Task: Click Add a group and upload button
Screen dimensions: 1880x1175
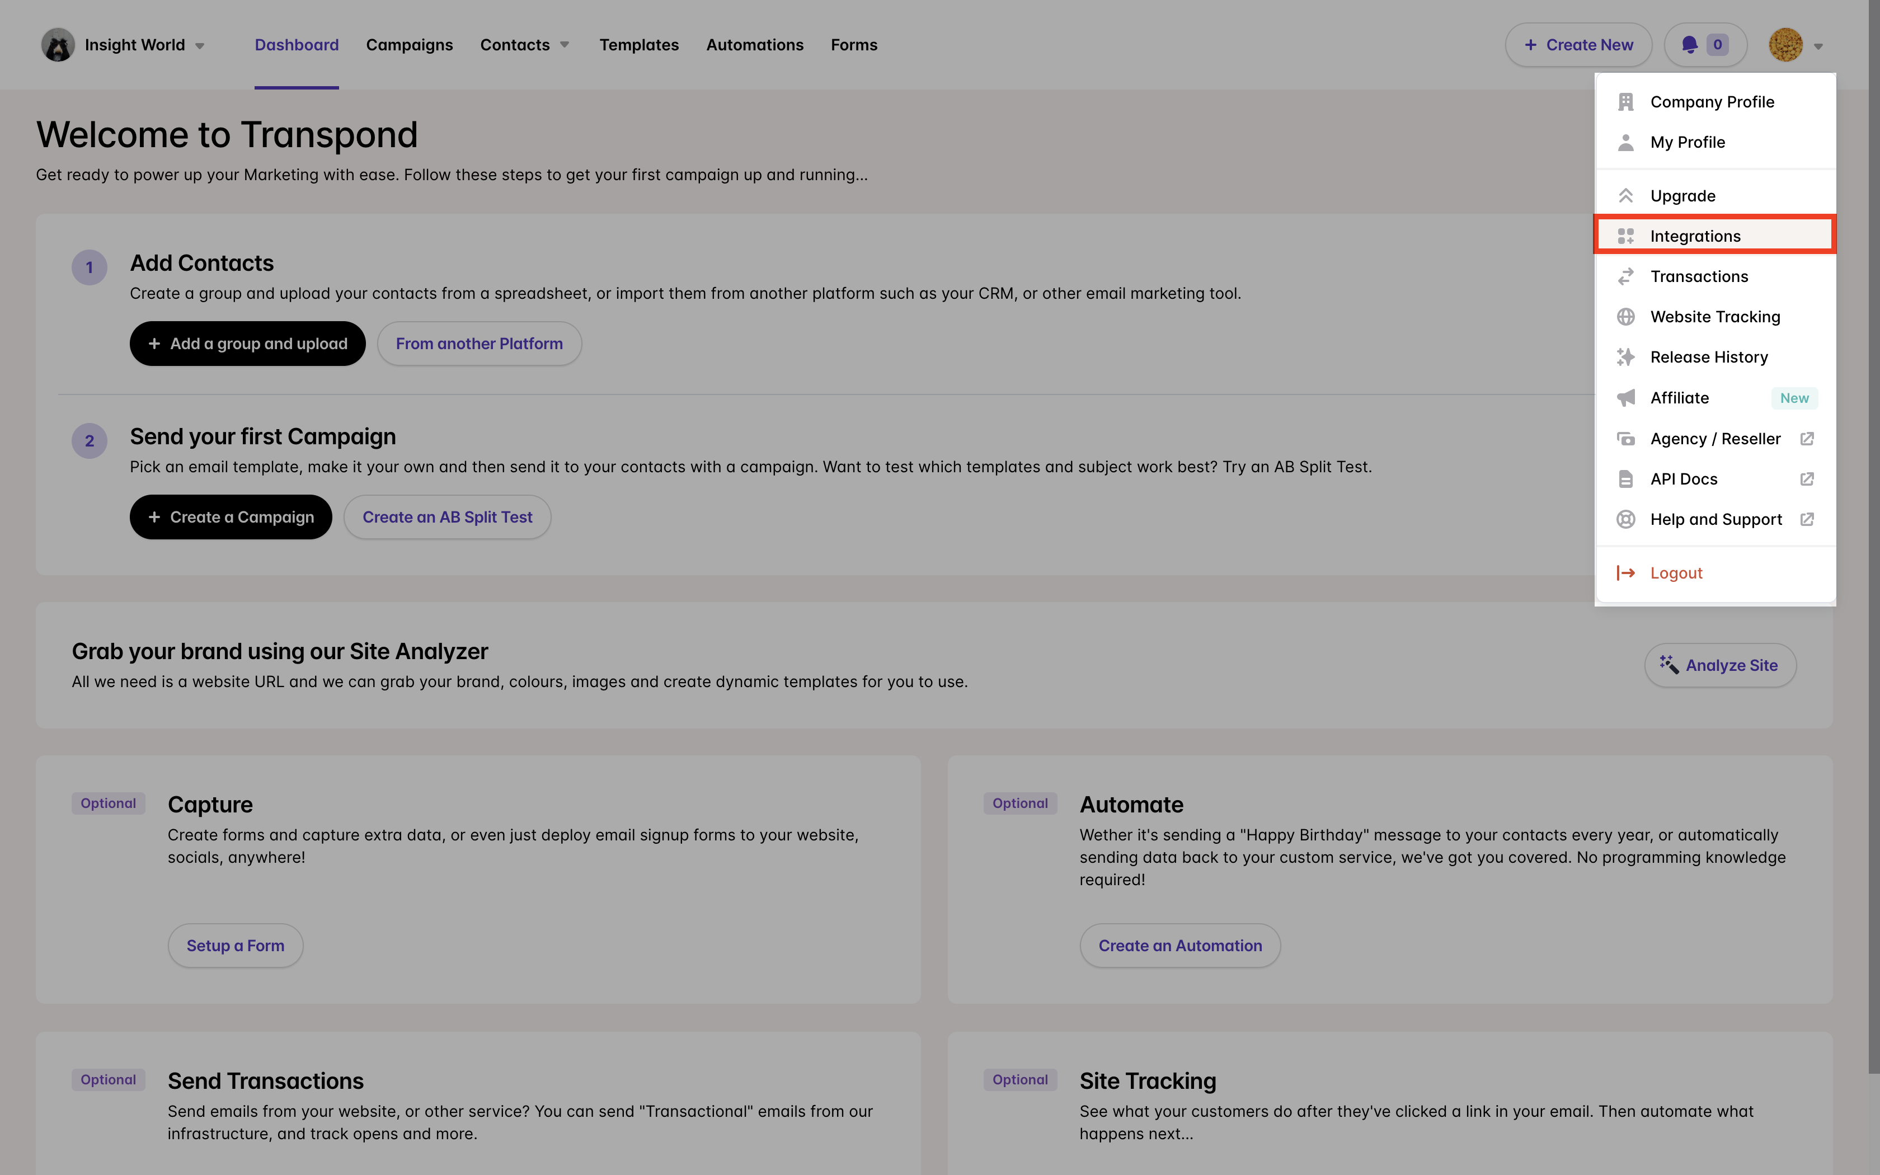Action: coord(247,344)
